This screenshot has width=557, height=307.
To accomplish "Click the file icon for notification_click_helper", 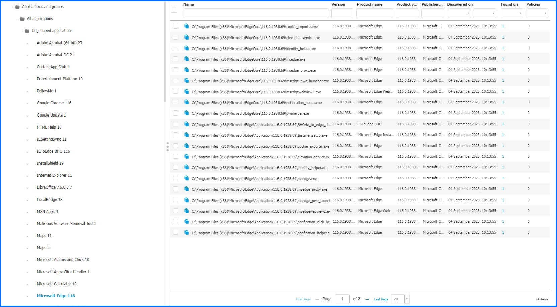I will (x=186, y=221).
